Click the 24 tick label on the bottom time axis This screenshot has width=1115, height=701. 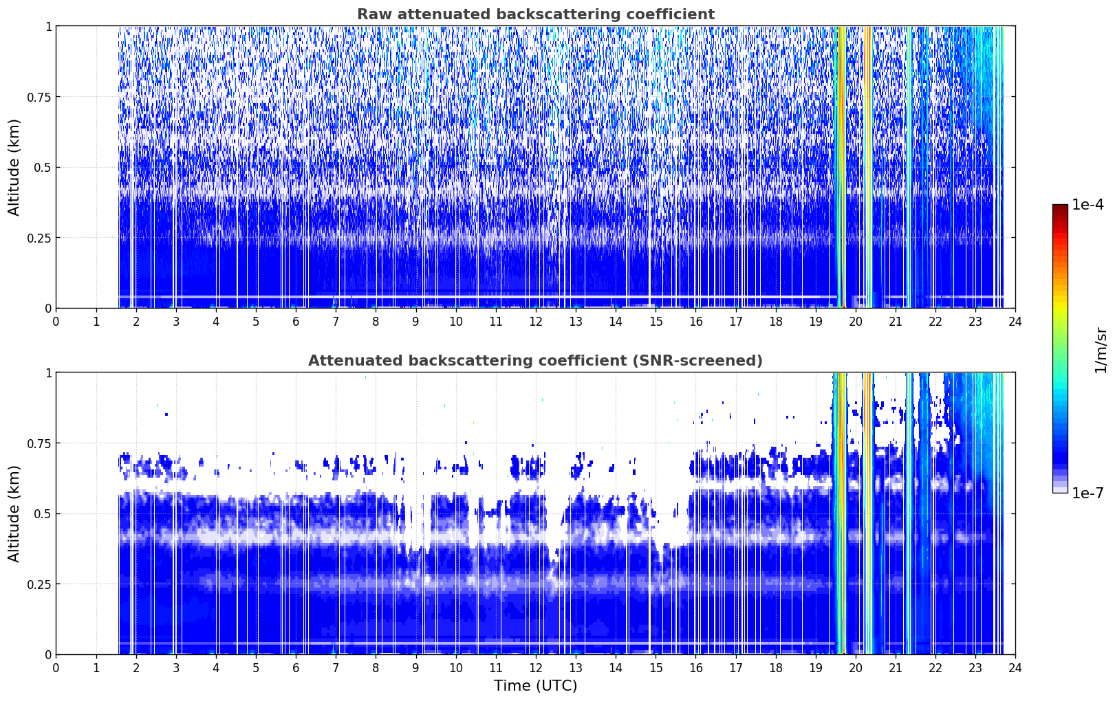point(1015,667)
